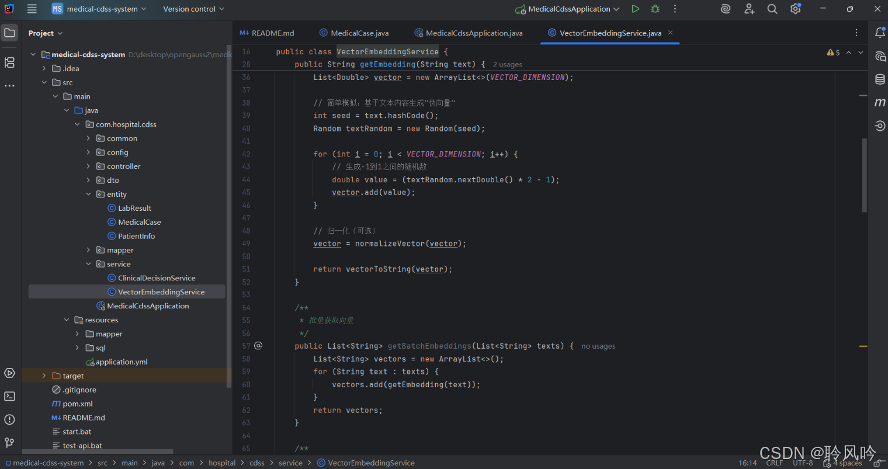Screen dimensions: 888x469
Task: Click the Search Everywhere magnifier
Action: point(772,9)
